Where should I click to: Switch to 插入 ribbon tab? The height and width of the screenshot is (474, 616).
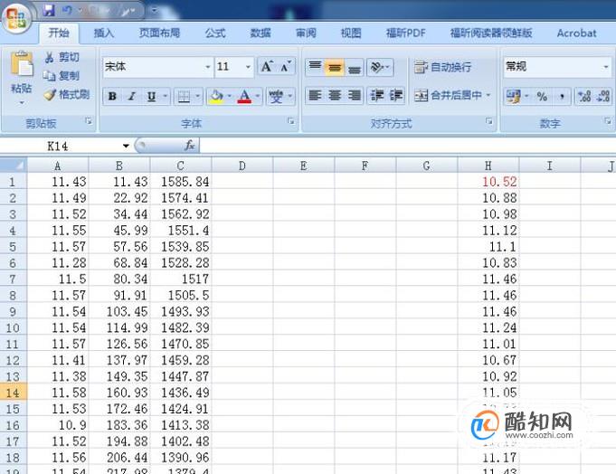[104, 33]
